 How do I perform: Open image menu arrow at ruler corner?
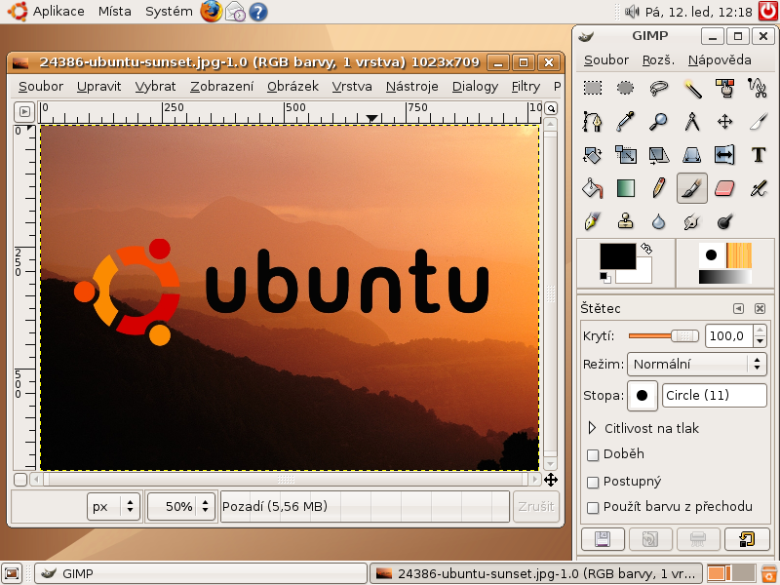click(24, 112)
